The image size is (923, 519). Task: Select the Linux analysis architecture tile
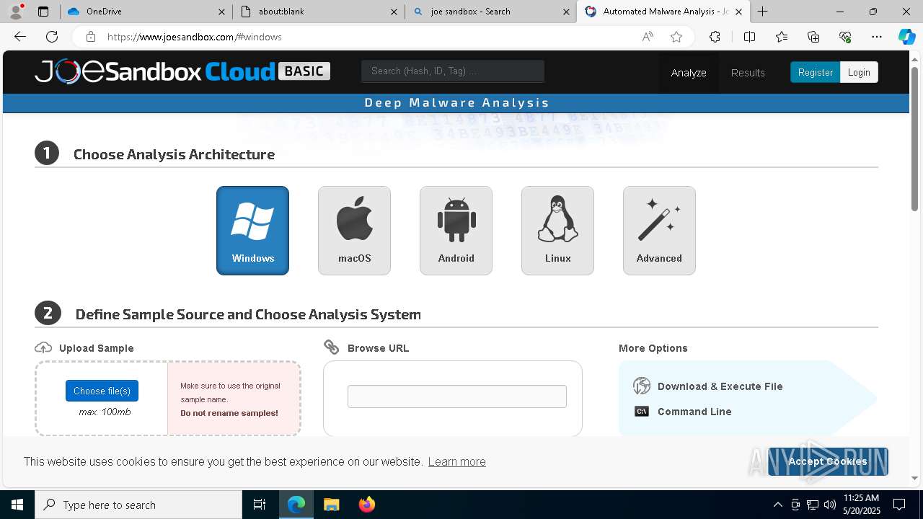[x=557, y=231]
